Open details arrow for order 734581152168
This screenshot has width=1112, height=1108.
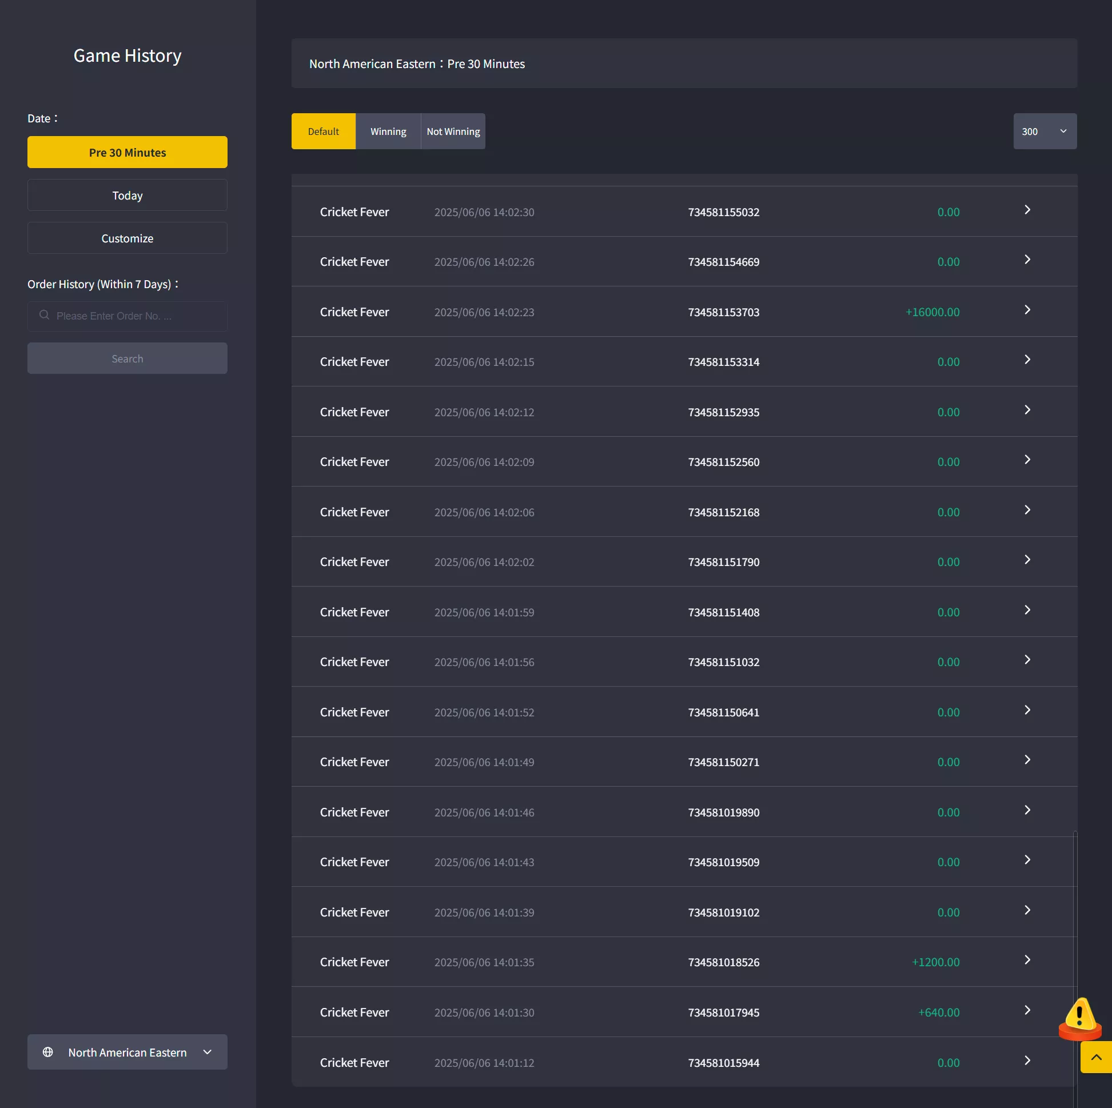pyautogui.click(x=1027, y=510)
